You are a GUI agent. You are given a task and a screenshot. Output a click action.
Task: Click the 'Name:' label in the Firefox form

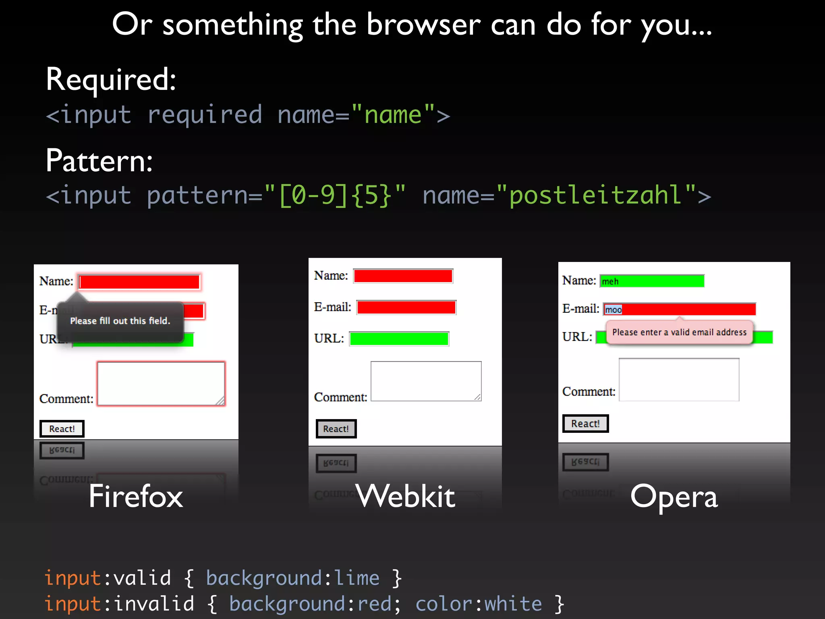pos(56,281)
